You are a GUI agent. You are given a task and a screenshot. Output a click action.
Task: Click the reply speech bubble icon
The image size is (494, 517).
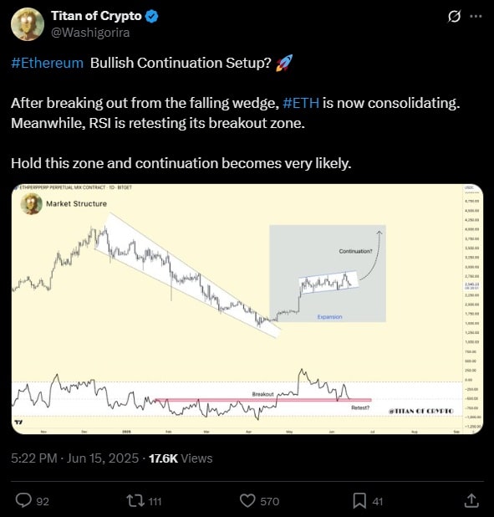[x=23, y=500]
